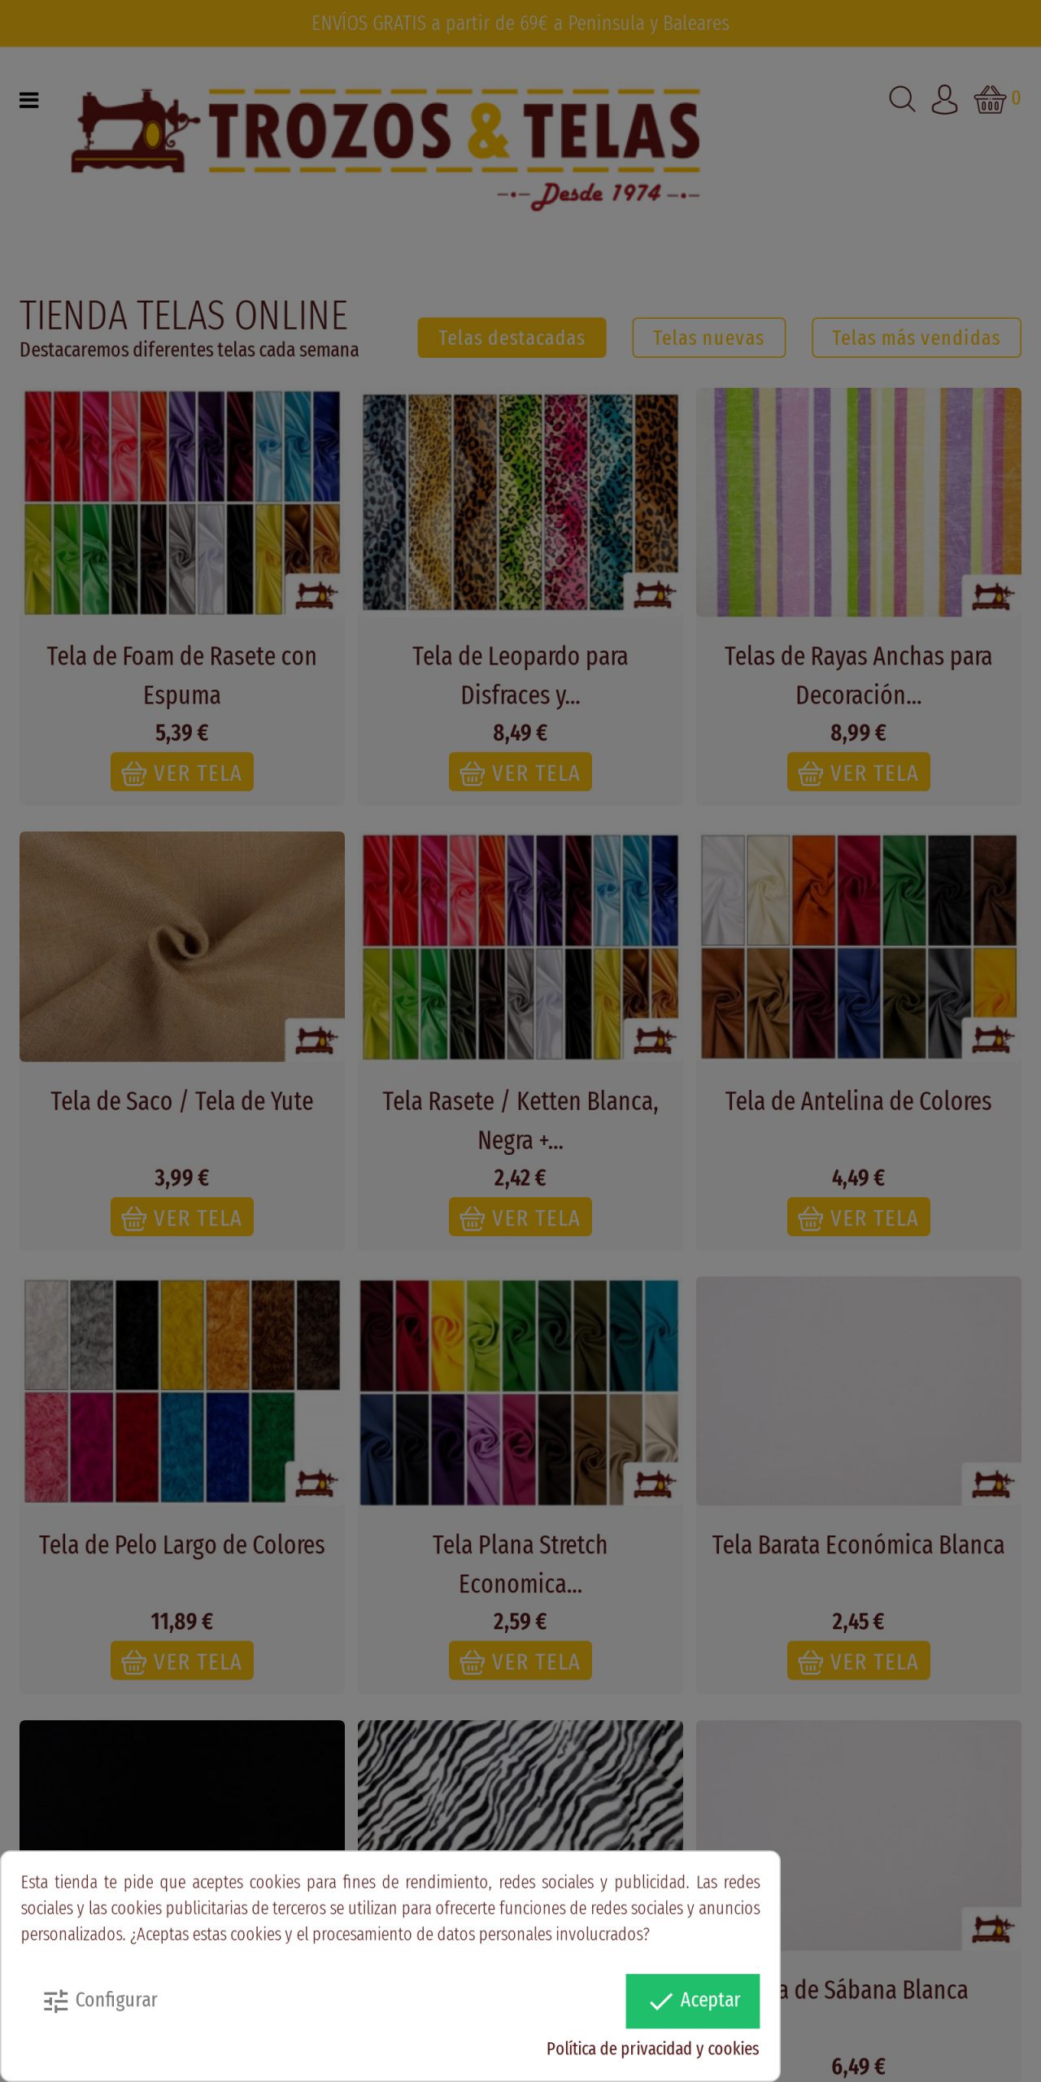Open the search magnifier icon
Viewport: 1041px width, 2082px height.
point(902,99)
